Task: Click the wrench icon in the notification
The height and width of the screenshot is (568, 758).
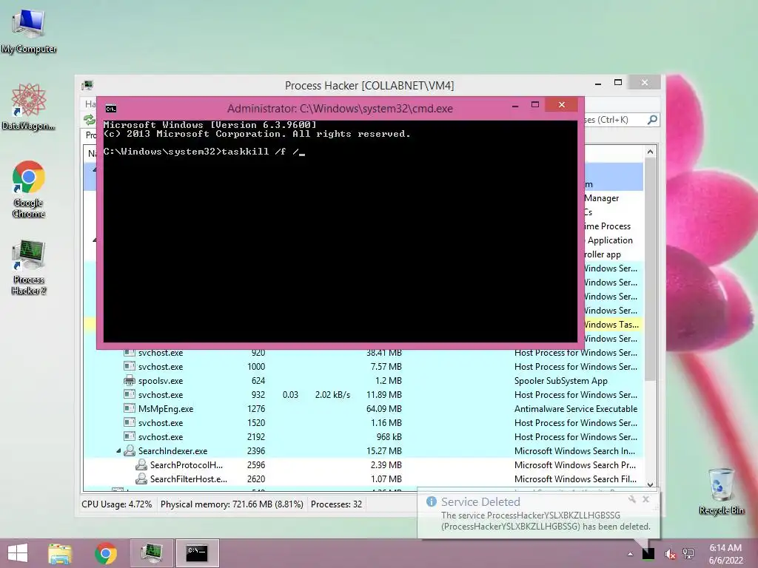Action: (x=632, y=499)
